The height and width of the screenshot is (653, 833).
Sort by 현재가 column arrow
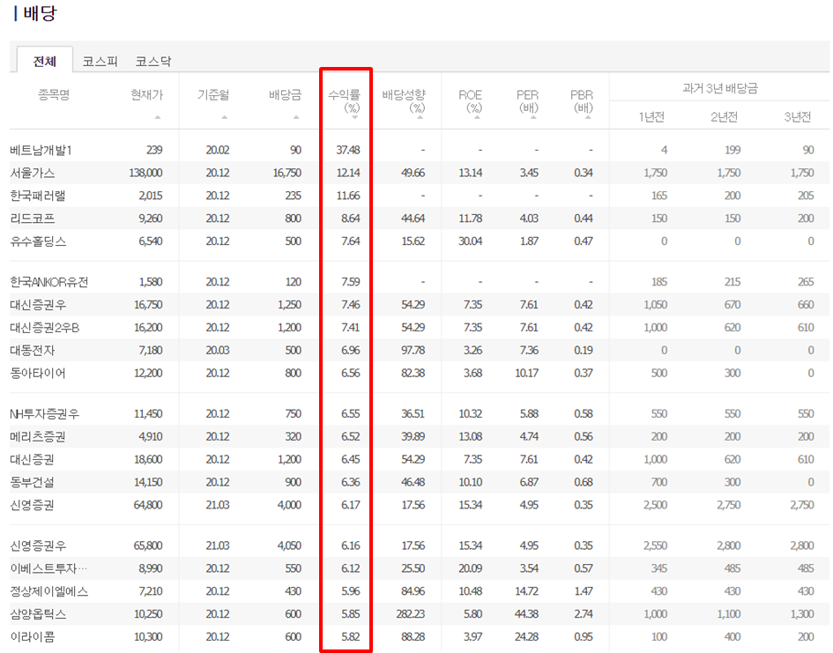(x=157, y=117)
